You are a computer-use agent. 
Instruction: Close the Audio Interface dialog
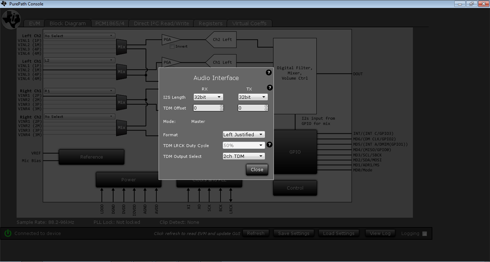257,169
